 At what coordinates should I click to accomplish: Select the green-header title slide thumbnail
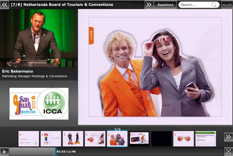pos(206,139)
